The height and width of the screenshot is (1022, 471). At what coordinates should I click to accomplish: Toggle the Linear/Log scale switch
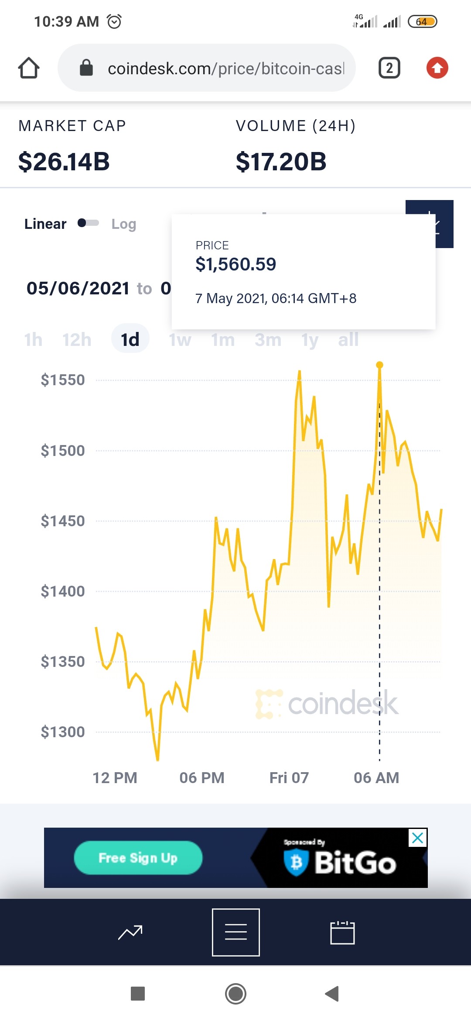point(88,223)
